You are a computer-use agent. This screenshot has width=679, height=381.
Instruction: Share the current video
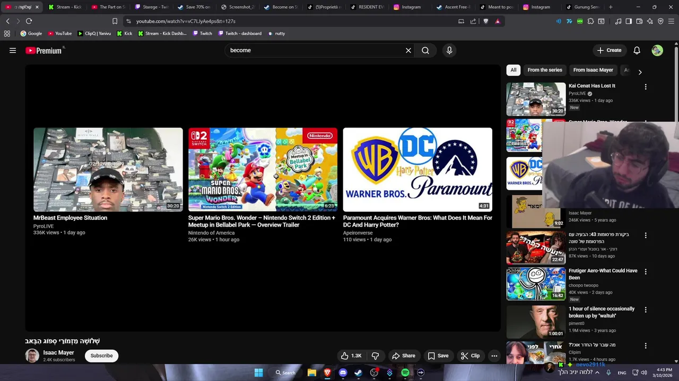point(403,356)
